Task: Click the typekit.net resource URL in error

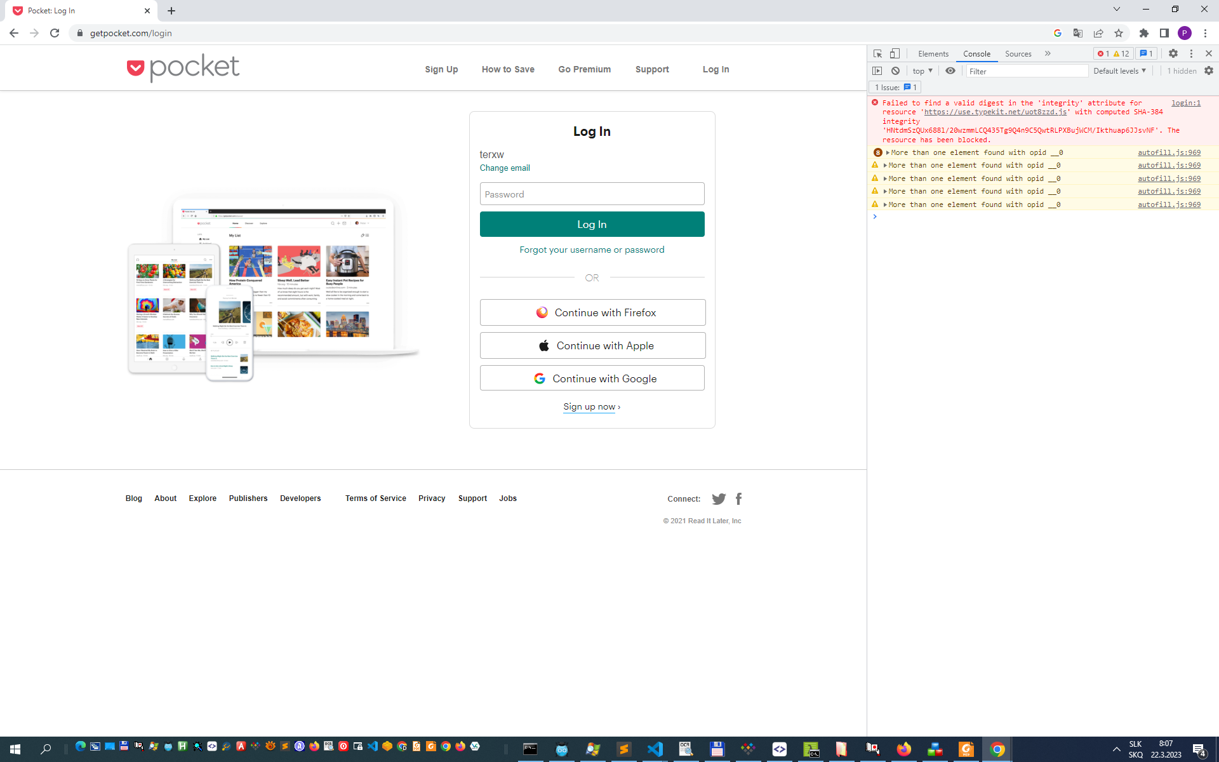Action: [996, 112]
